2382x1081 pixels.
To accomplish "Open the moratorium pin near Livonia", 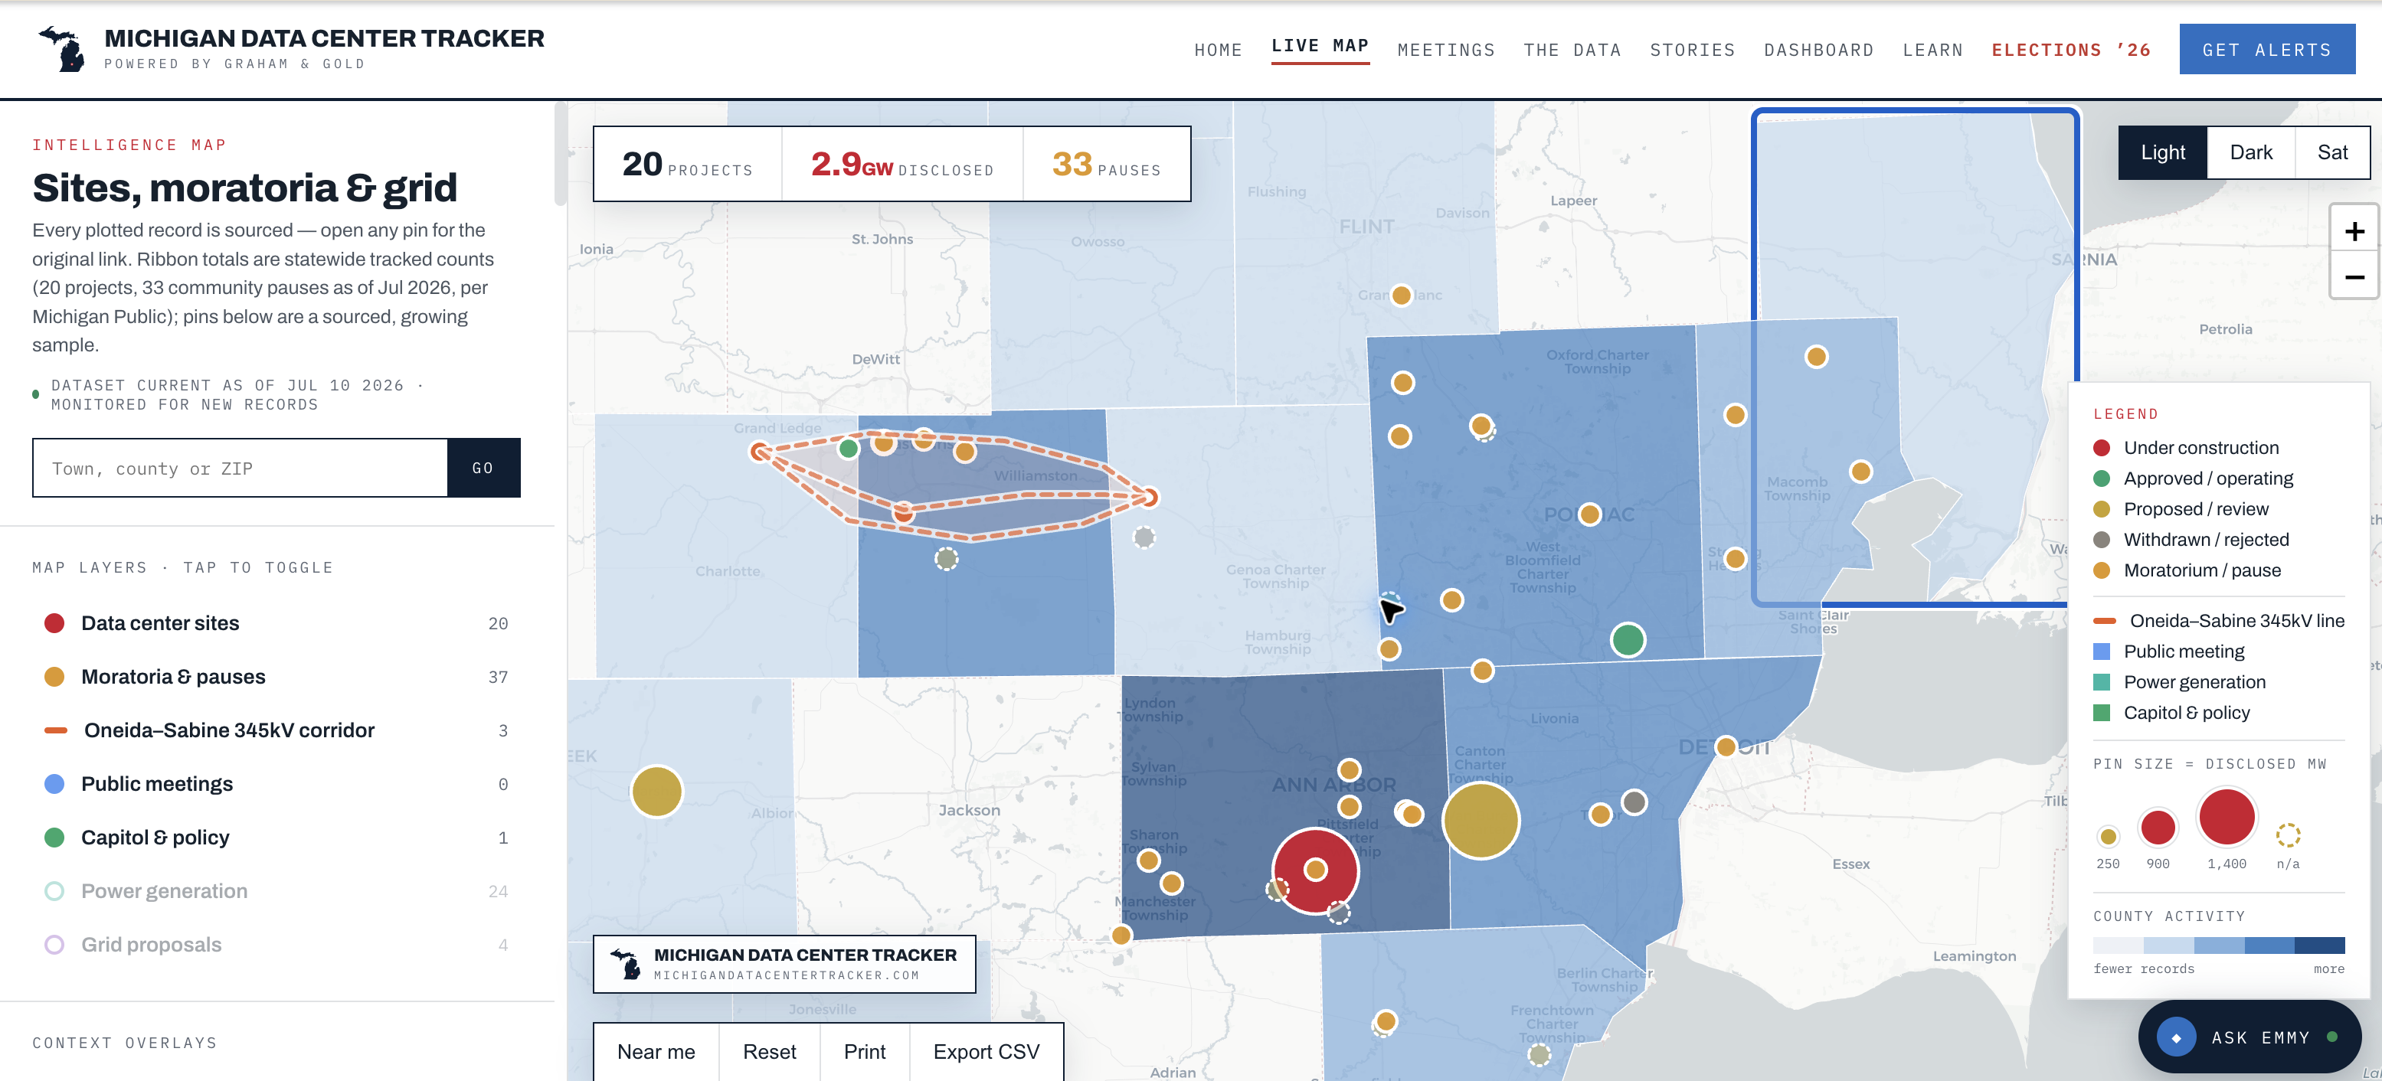I will tap(1482, 671).
